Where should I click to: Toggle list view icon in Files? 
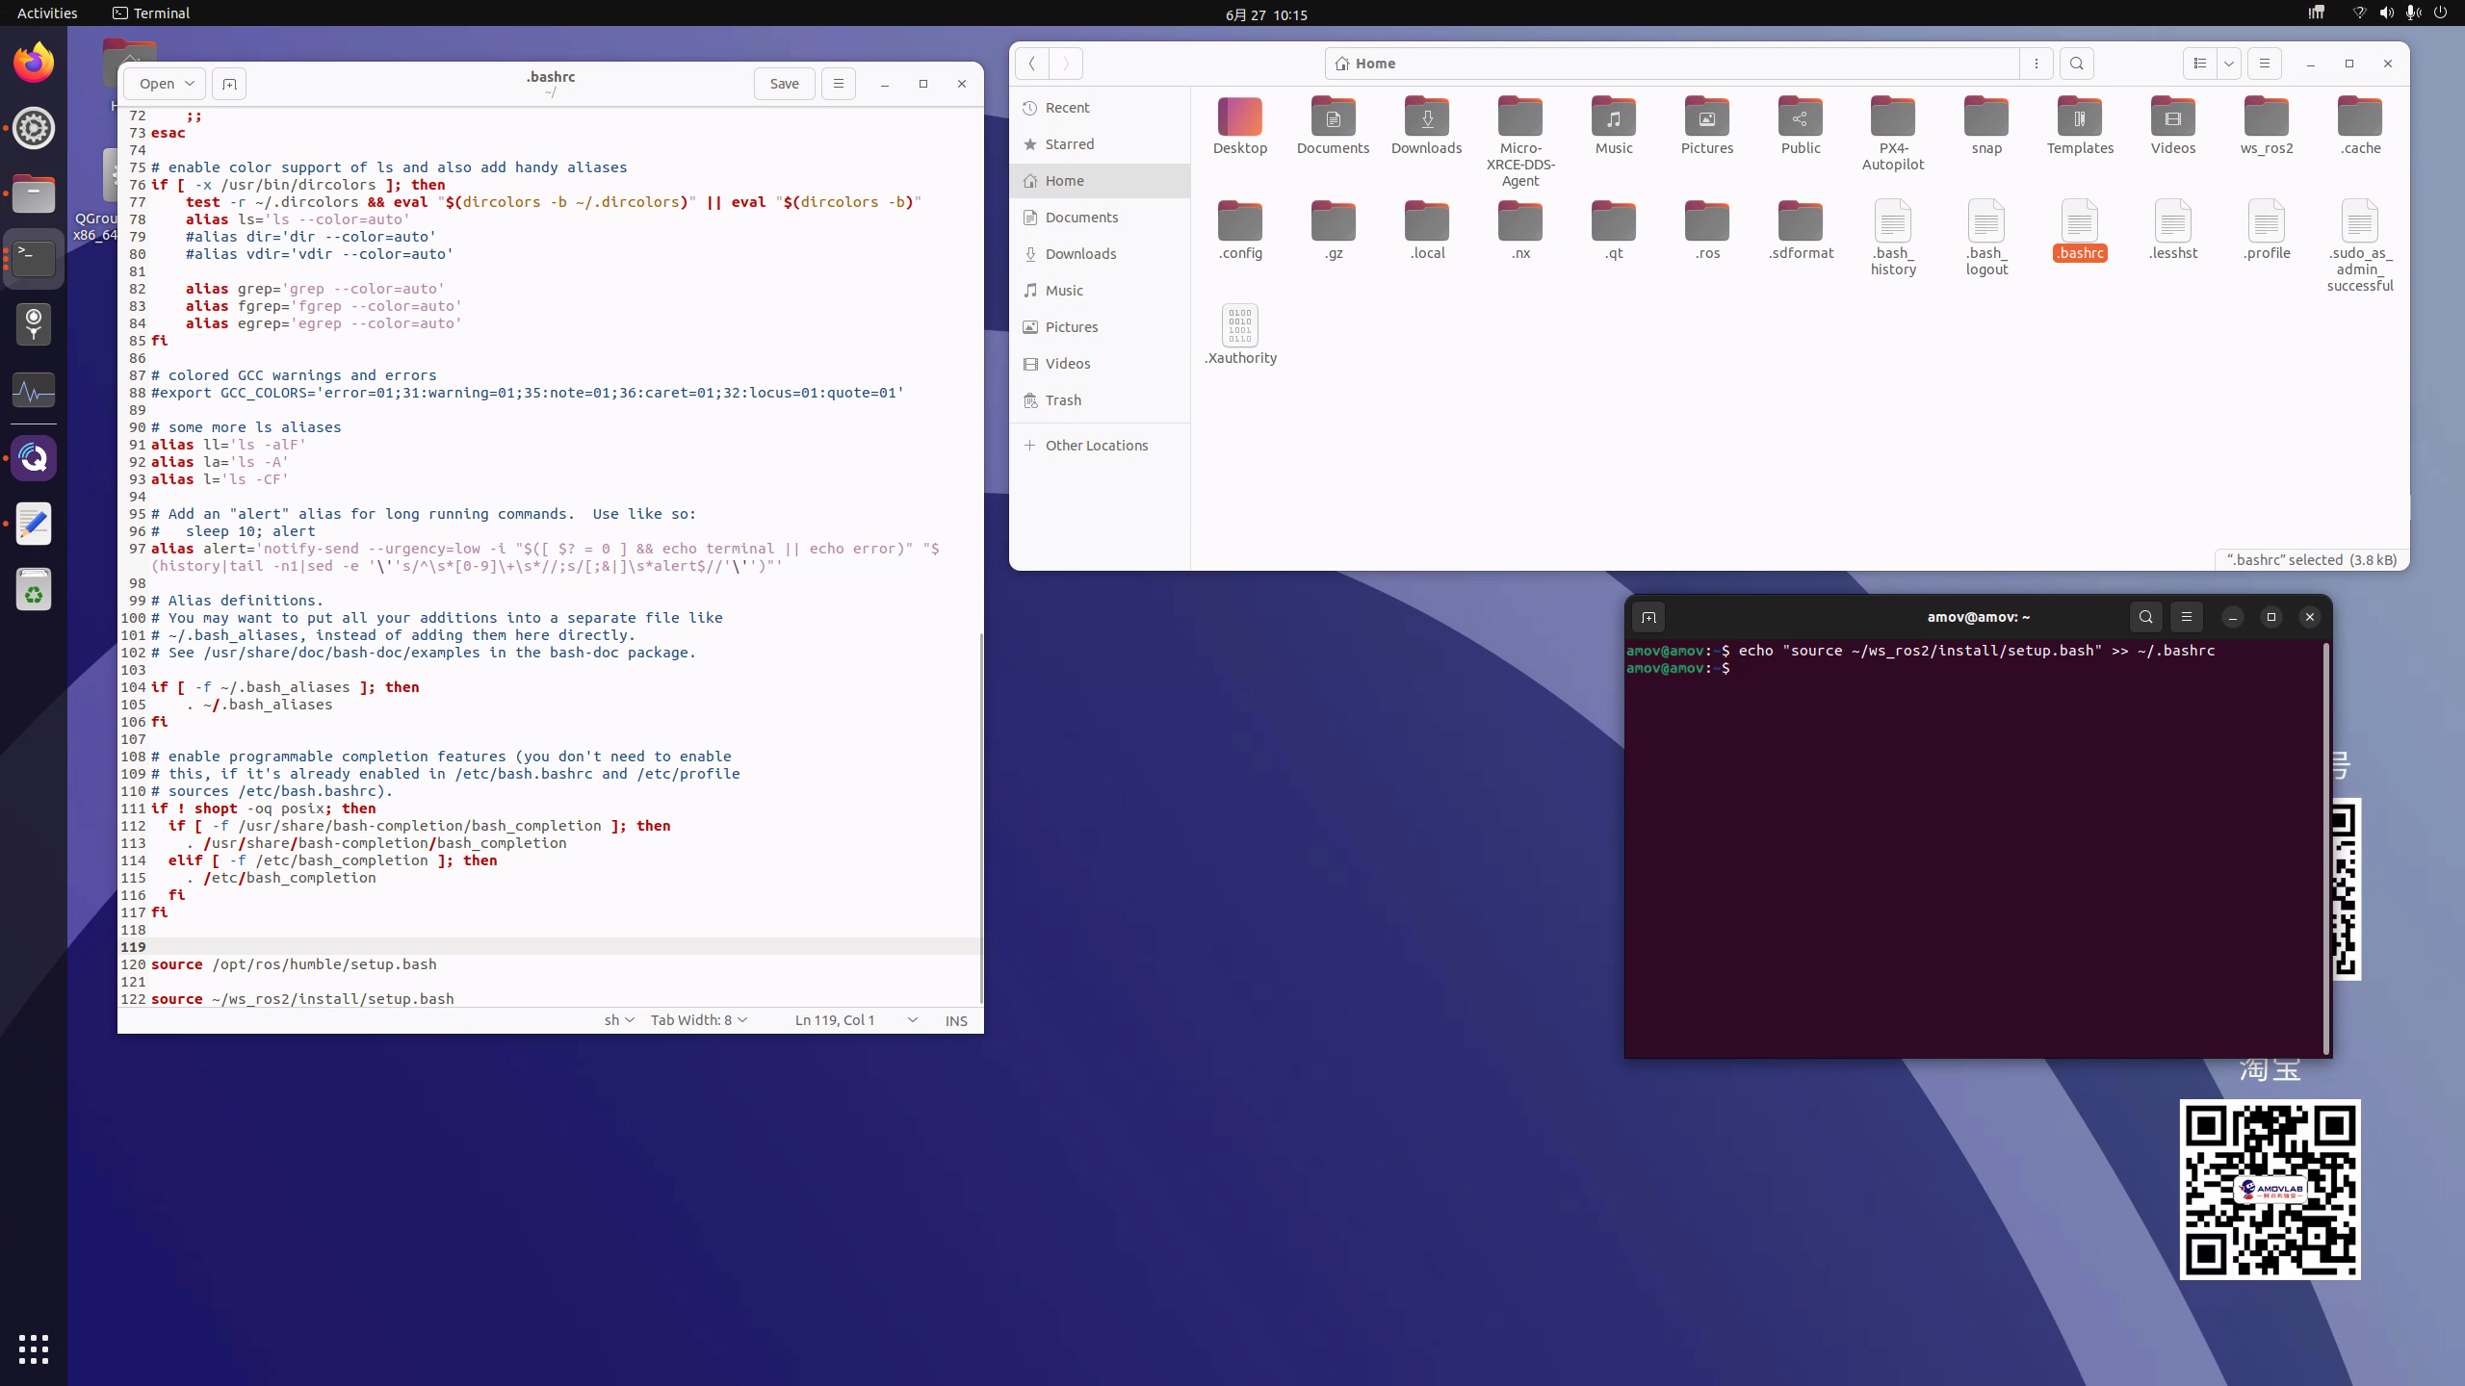pyautogui.click(x=2199, y=64)
